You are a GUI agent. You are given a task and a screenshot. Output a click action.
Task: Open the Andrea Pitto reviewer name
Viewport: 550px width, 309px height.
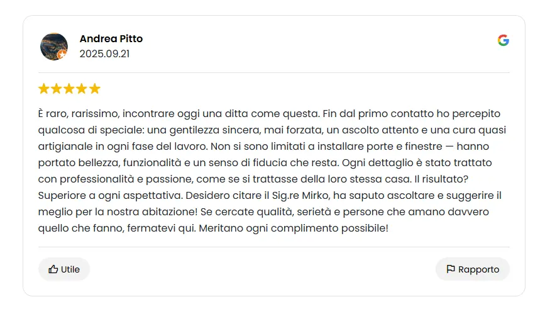point(111,38)
